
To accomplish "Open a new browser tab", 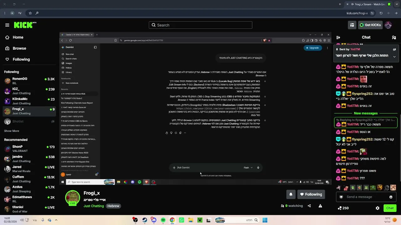I will pos(340,4).
